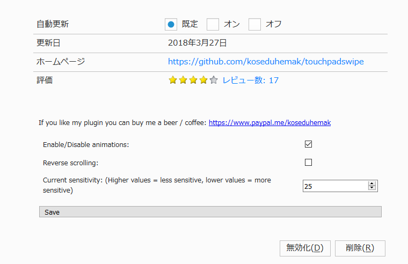Click the Reverse scrolling label text
Image resolution: width=408 pixels, height=264 pixels.
pyautogui.click(x=70, y=163)
